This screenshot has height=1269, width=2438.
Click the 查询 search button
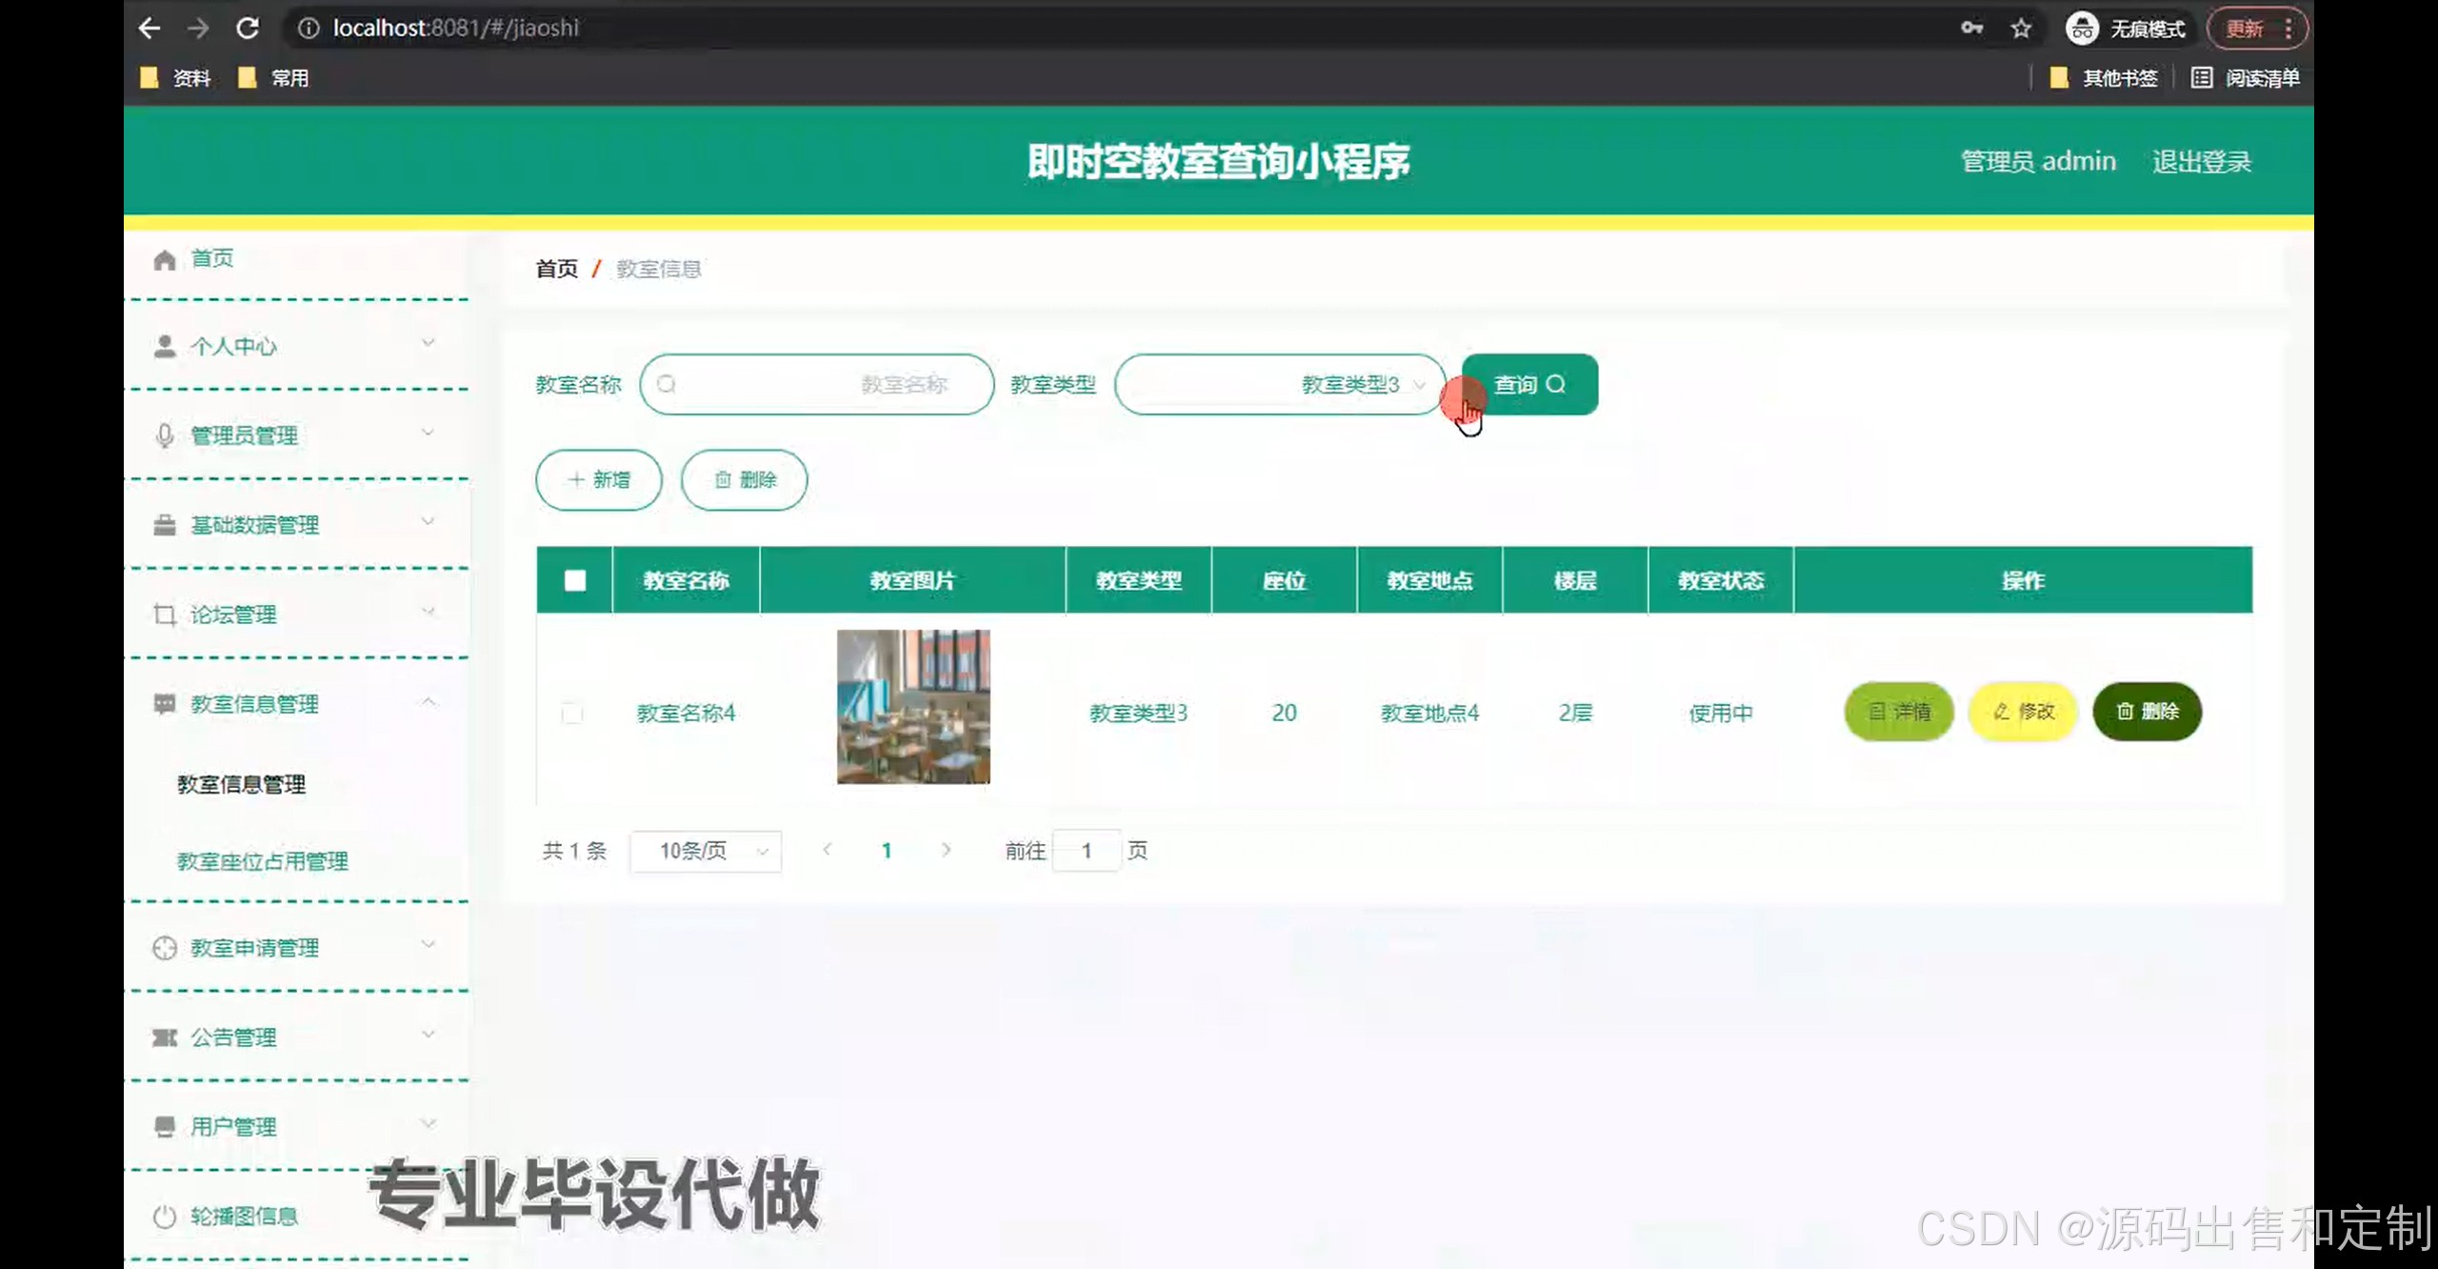[x=1529, y=384]
